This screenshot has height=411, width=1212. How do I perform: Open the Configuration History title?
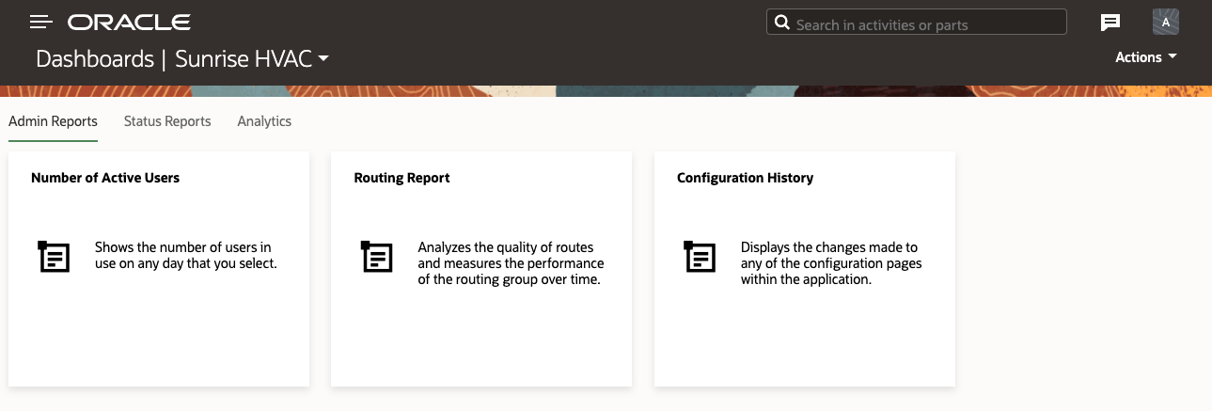[x=745, y=178]
